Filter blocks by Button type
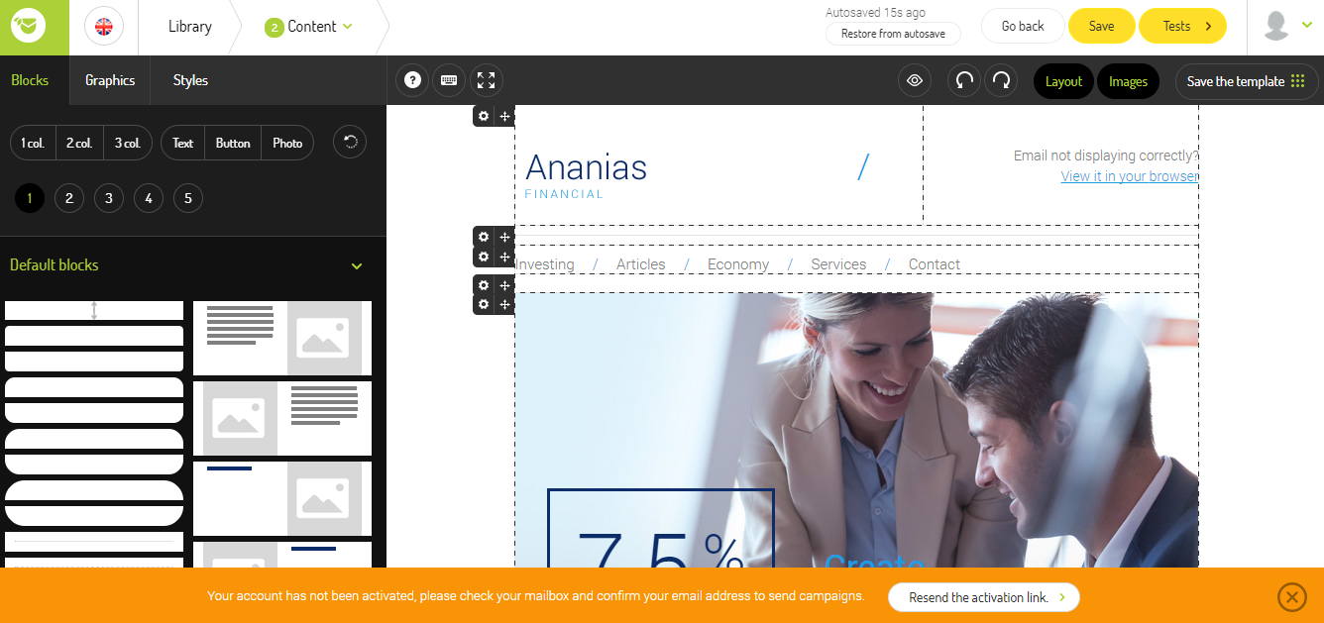1324x623 pixels. pos(233,143)
